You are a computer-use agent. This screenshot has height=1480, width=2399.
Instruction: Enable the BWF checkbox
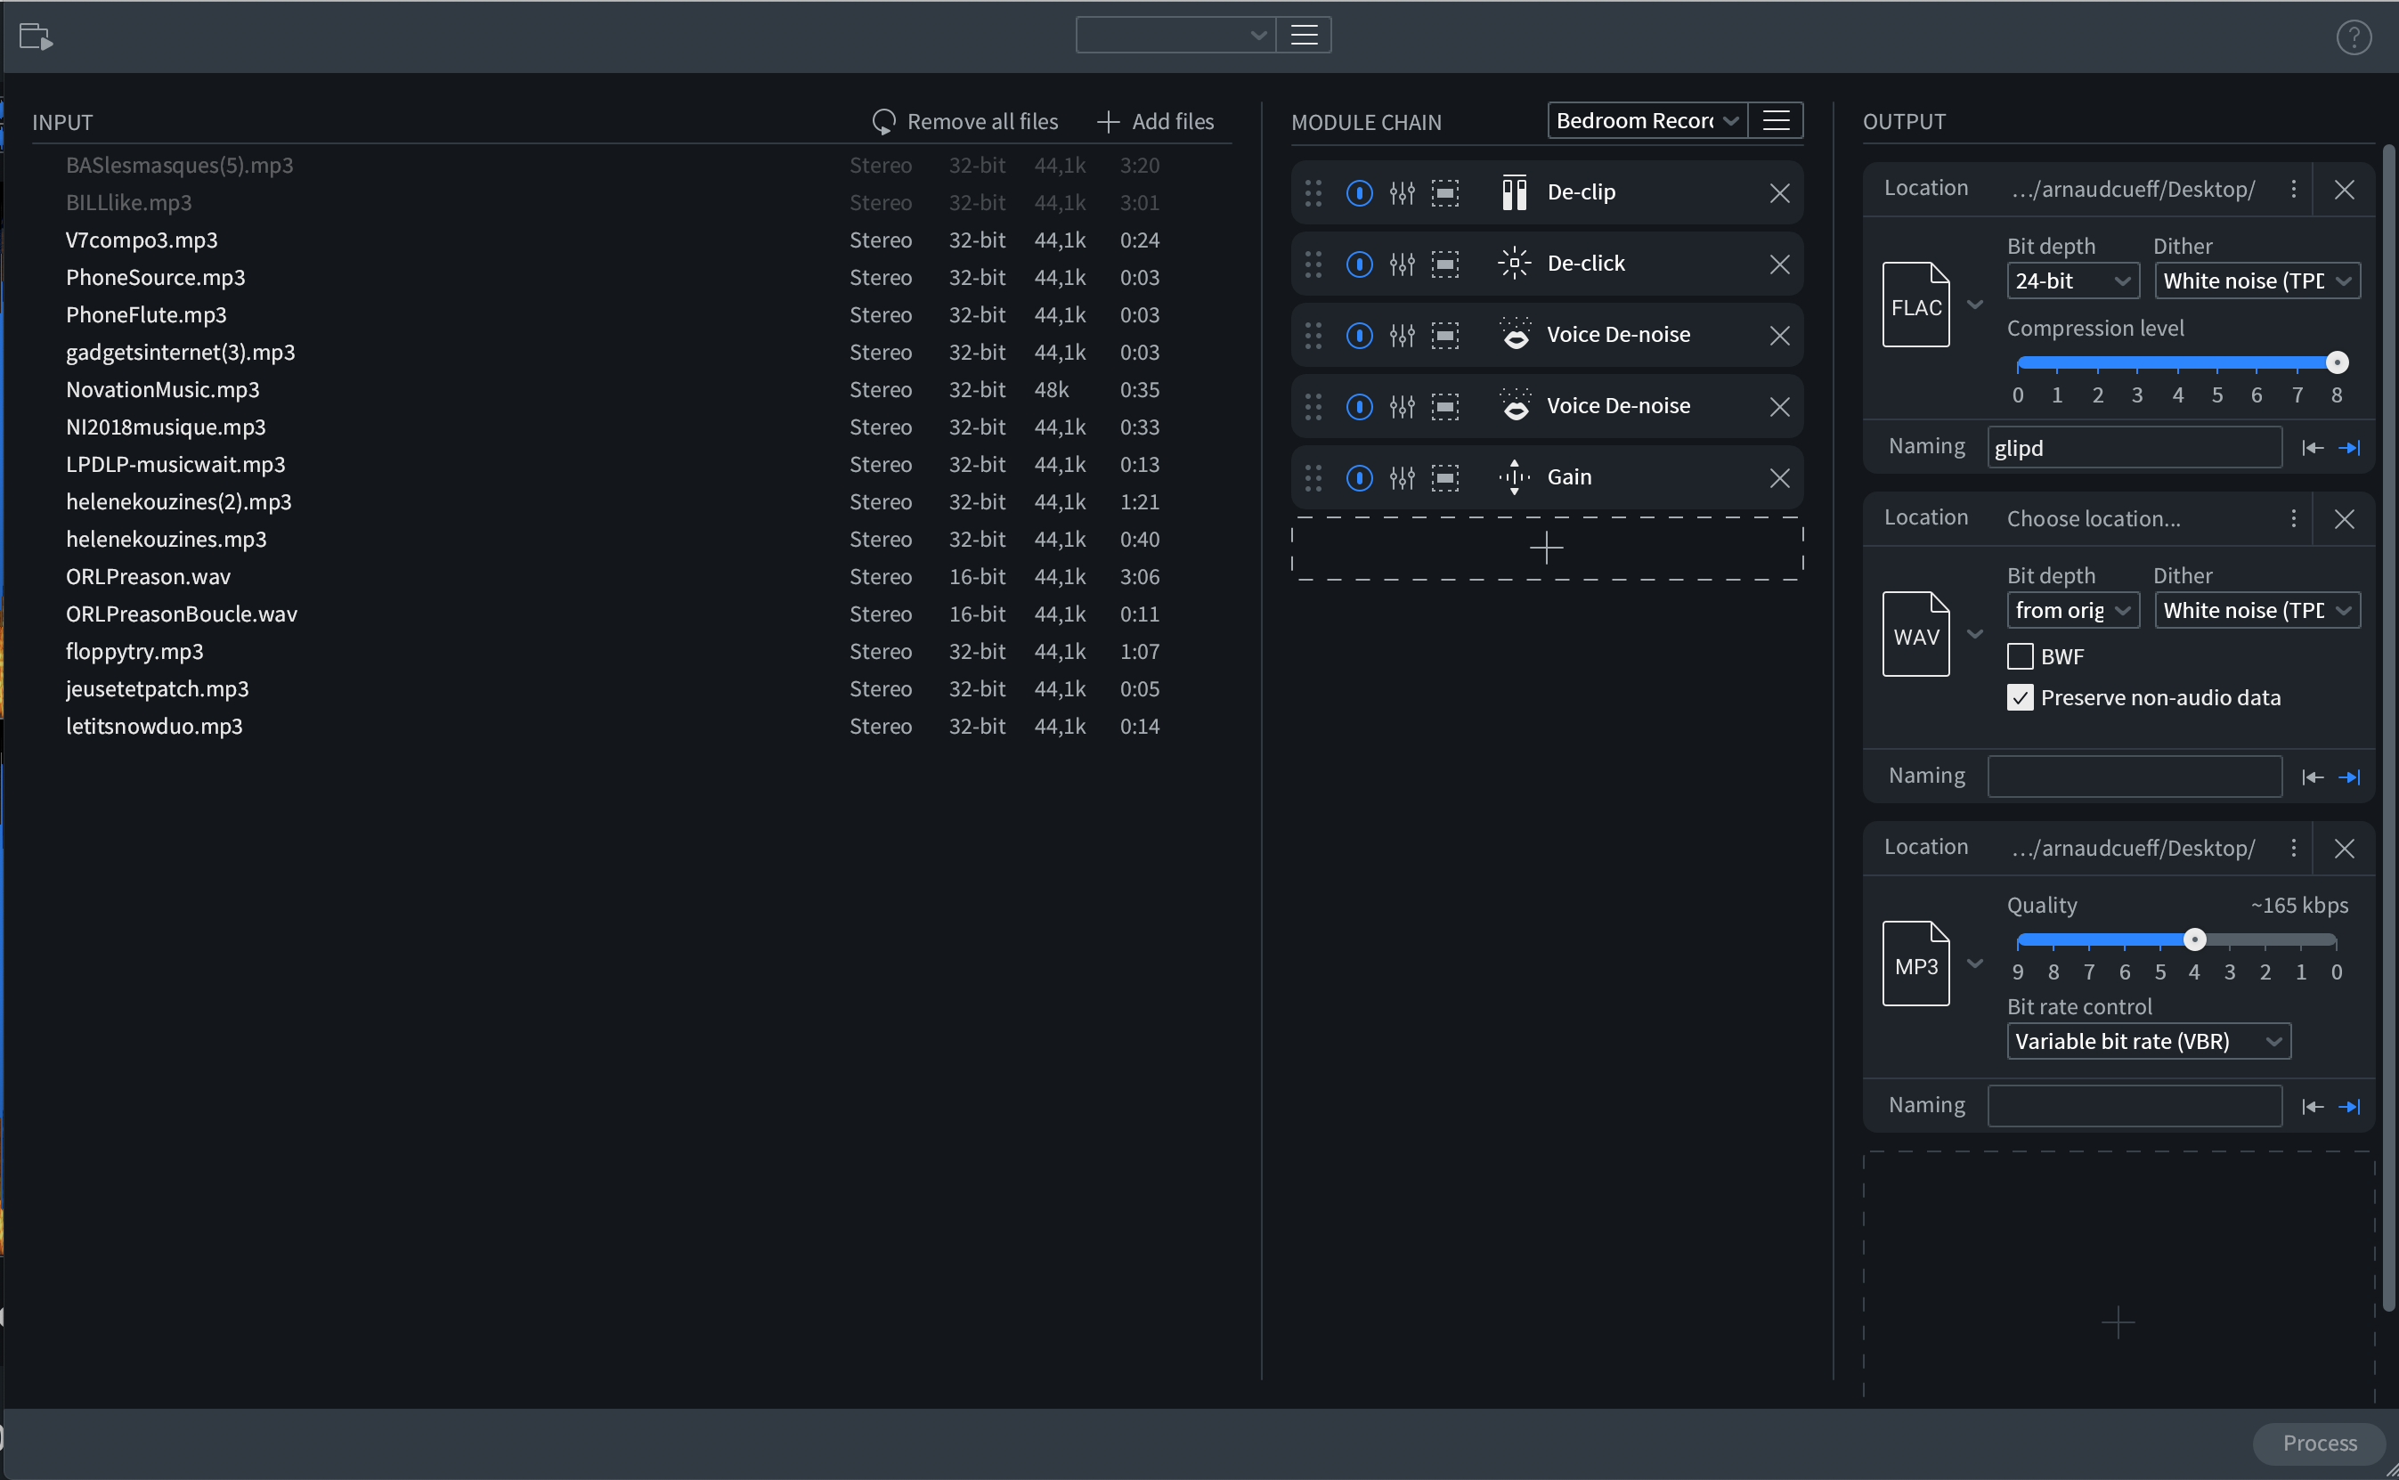click(2021, 655)
